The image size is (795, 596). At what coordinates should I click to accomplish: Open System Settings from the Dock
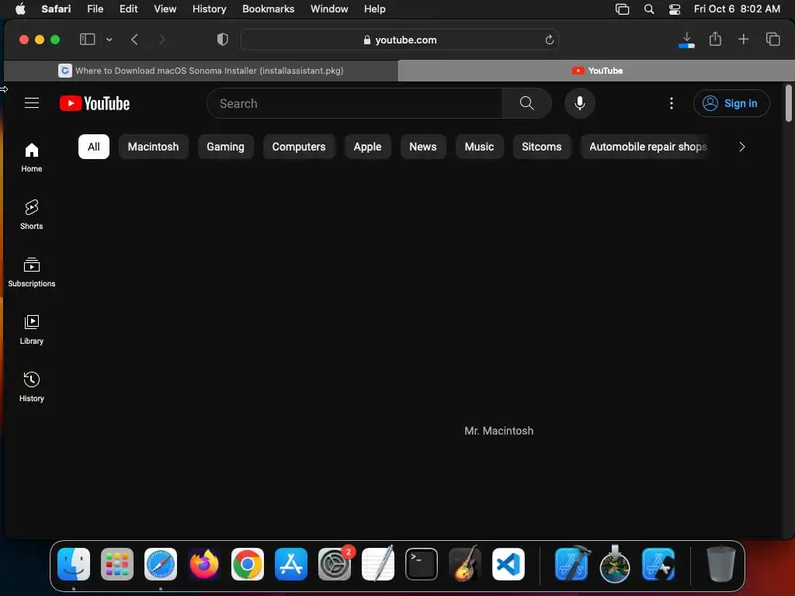tap(335, 564)
